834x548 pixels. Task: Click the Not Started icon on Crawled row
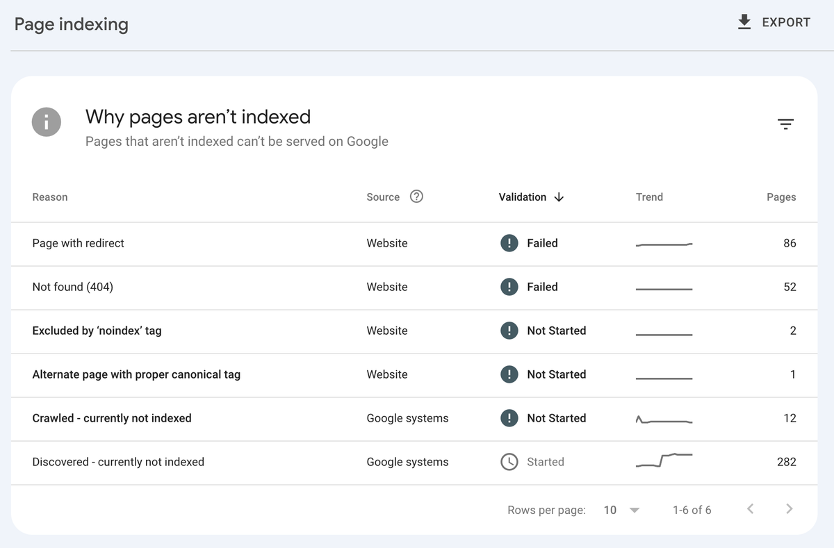(x=509, y=418)
